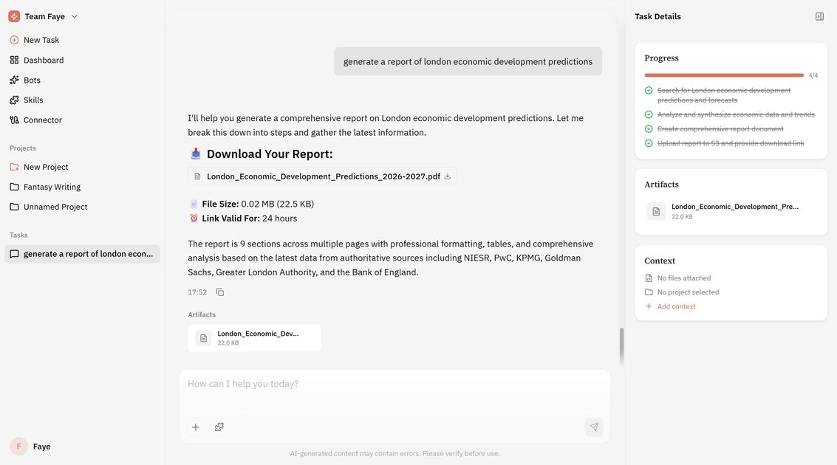Toggle the 'Search for London economic' step checkmark

coord(649,91)
